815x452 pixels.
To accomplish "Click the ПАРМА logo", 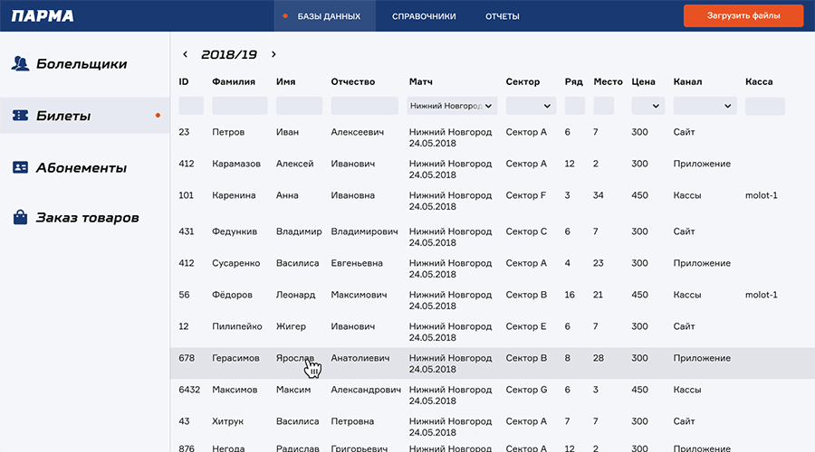I will [x=43, y=16].
